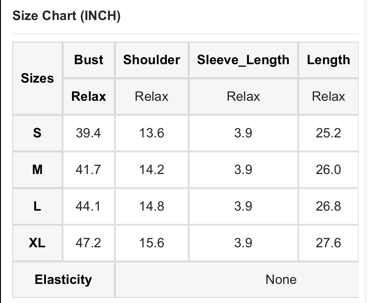Click the Size Chart (INCH) heading
The height and width of the screenshot is (303, 369).
pos(66,16)
